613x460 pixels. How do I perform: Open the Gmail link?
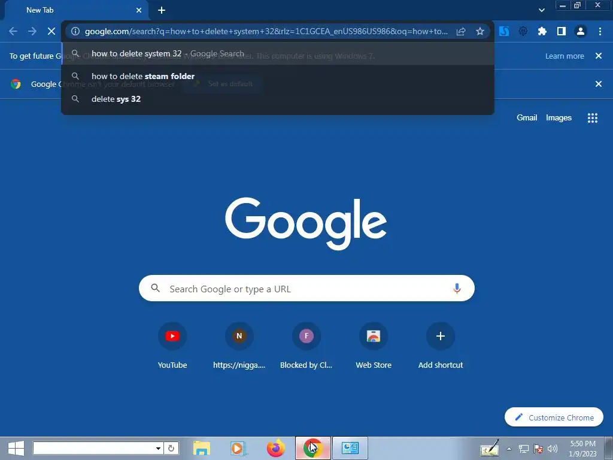(527, 118)
